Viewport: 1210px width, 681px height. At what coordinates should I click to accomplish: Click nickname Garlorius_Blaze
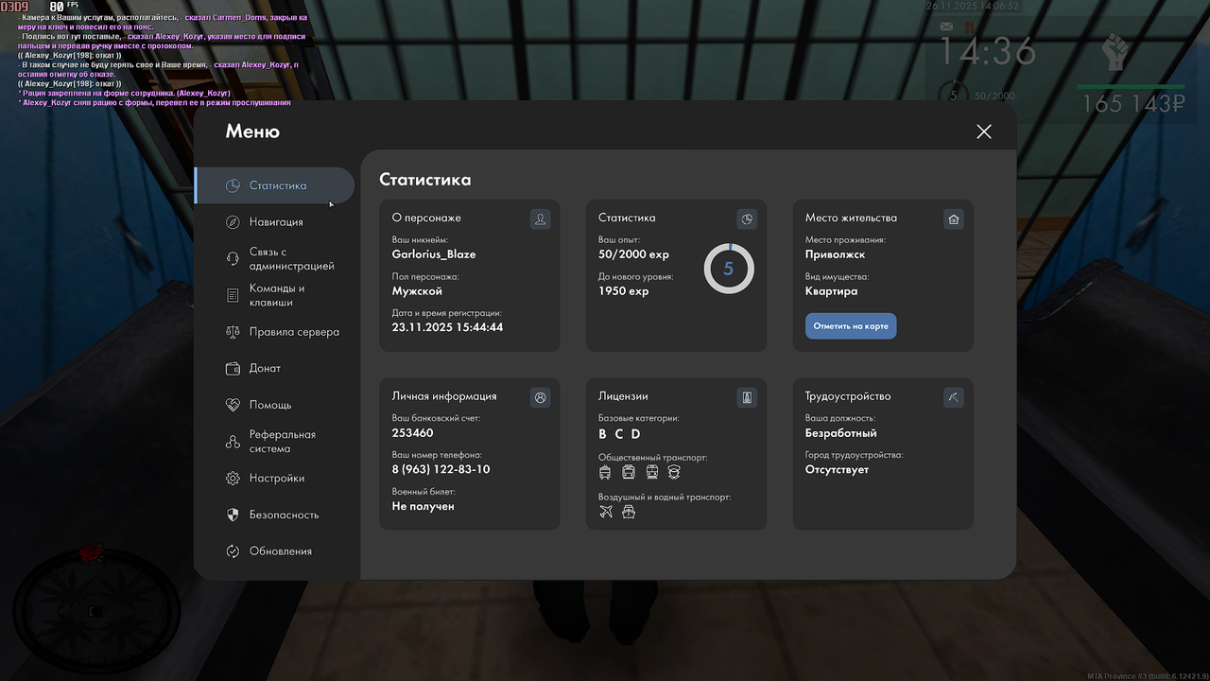(434, 253)
